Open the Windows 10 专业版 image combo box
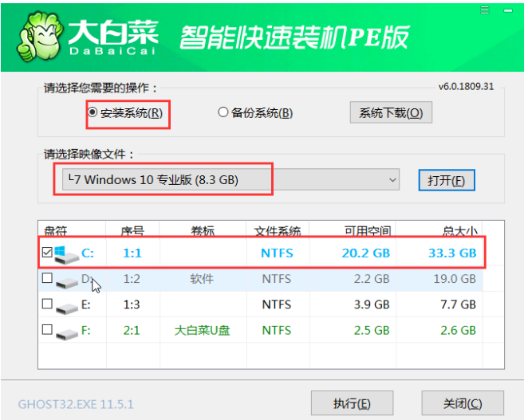This screenshot has width=524, height=420. (230, 179)
